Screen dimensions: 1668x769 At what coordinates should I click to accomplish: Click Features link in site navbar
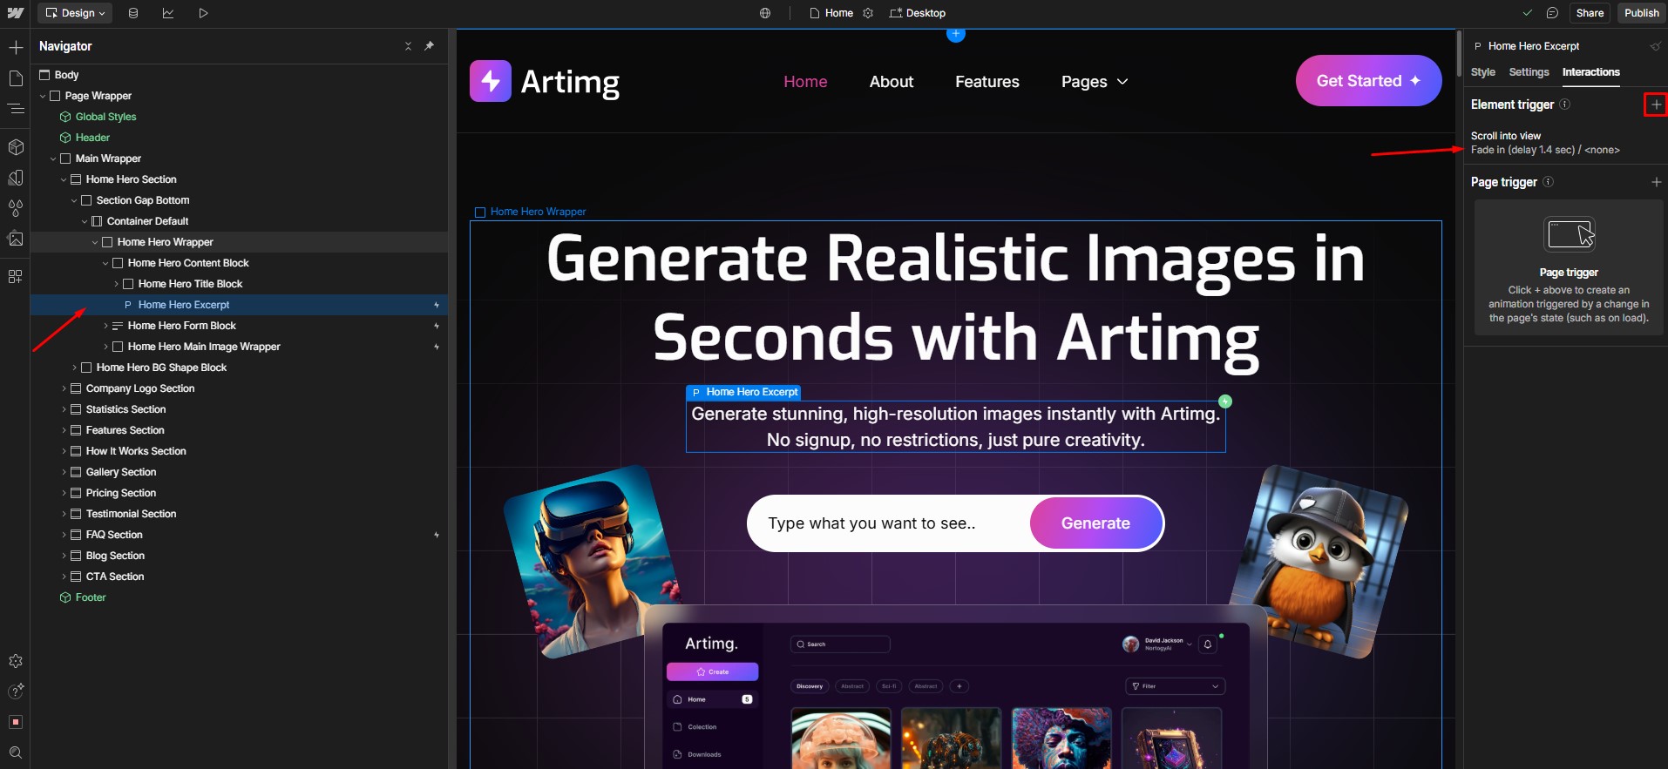pyautogui.click(x=987, y=82)
